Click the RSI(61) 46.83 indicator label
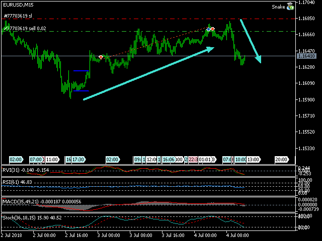The image size is (322, 241). point(17,182)
